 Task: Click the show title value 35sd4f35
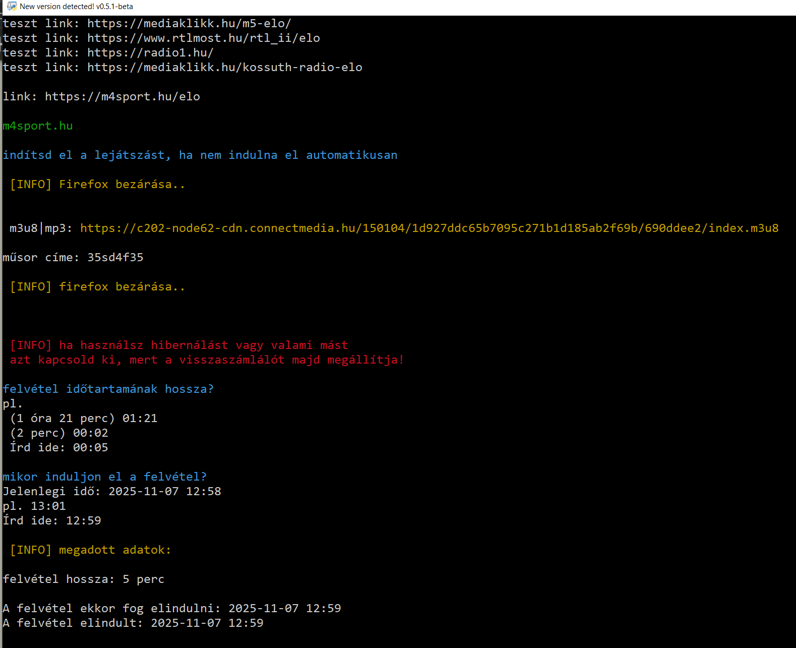tap(115, 258)
